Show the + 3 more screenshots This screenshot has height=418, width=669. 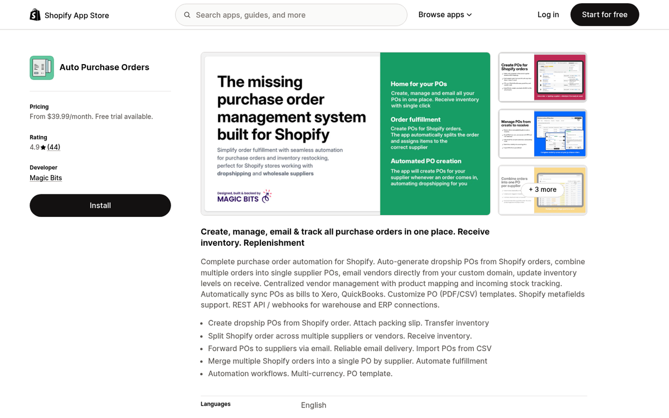pyautogui.click(x=542, y=189)
